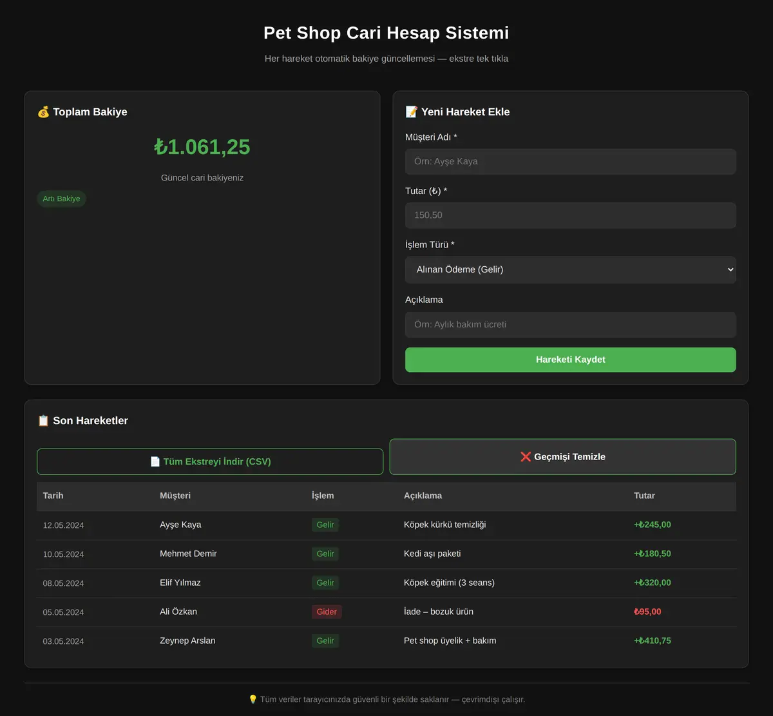
Task: Click the clipboard icon beside Son Hareketler
Action: coord(43,421)
